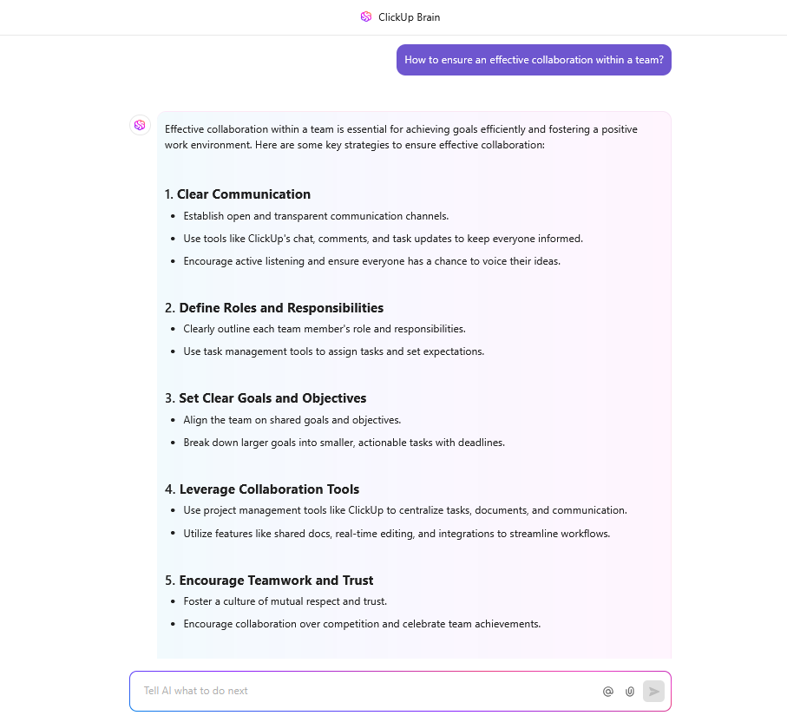Select the purple user question bubble
The image size is (787, 722).
click(534, 60)
